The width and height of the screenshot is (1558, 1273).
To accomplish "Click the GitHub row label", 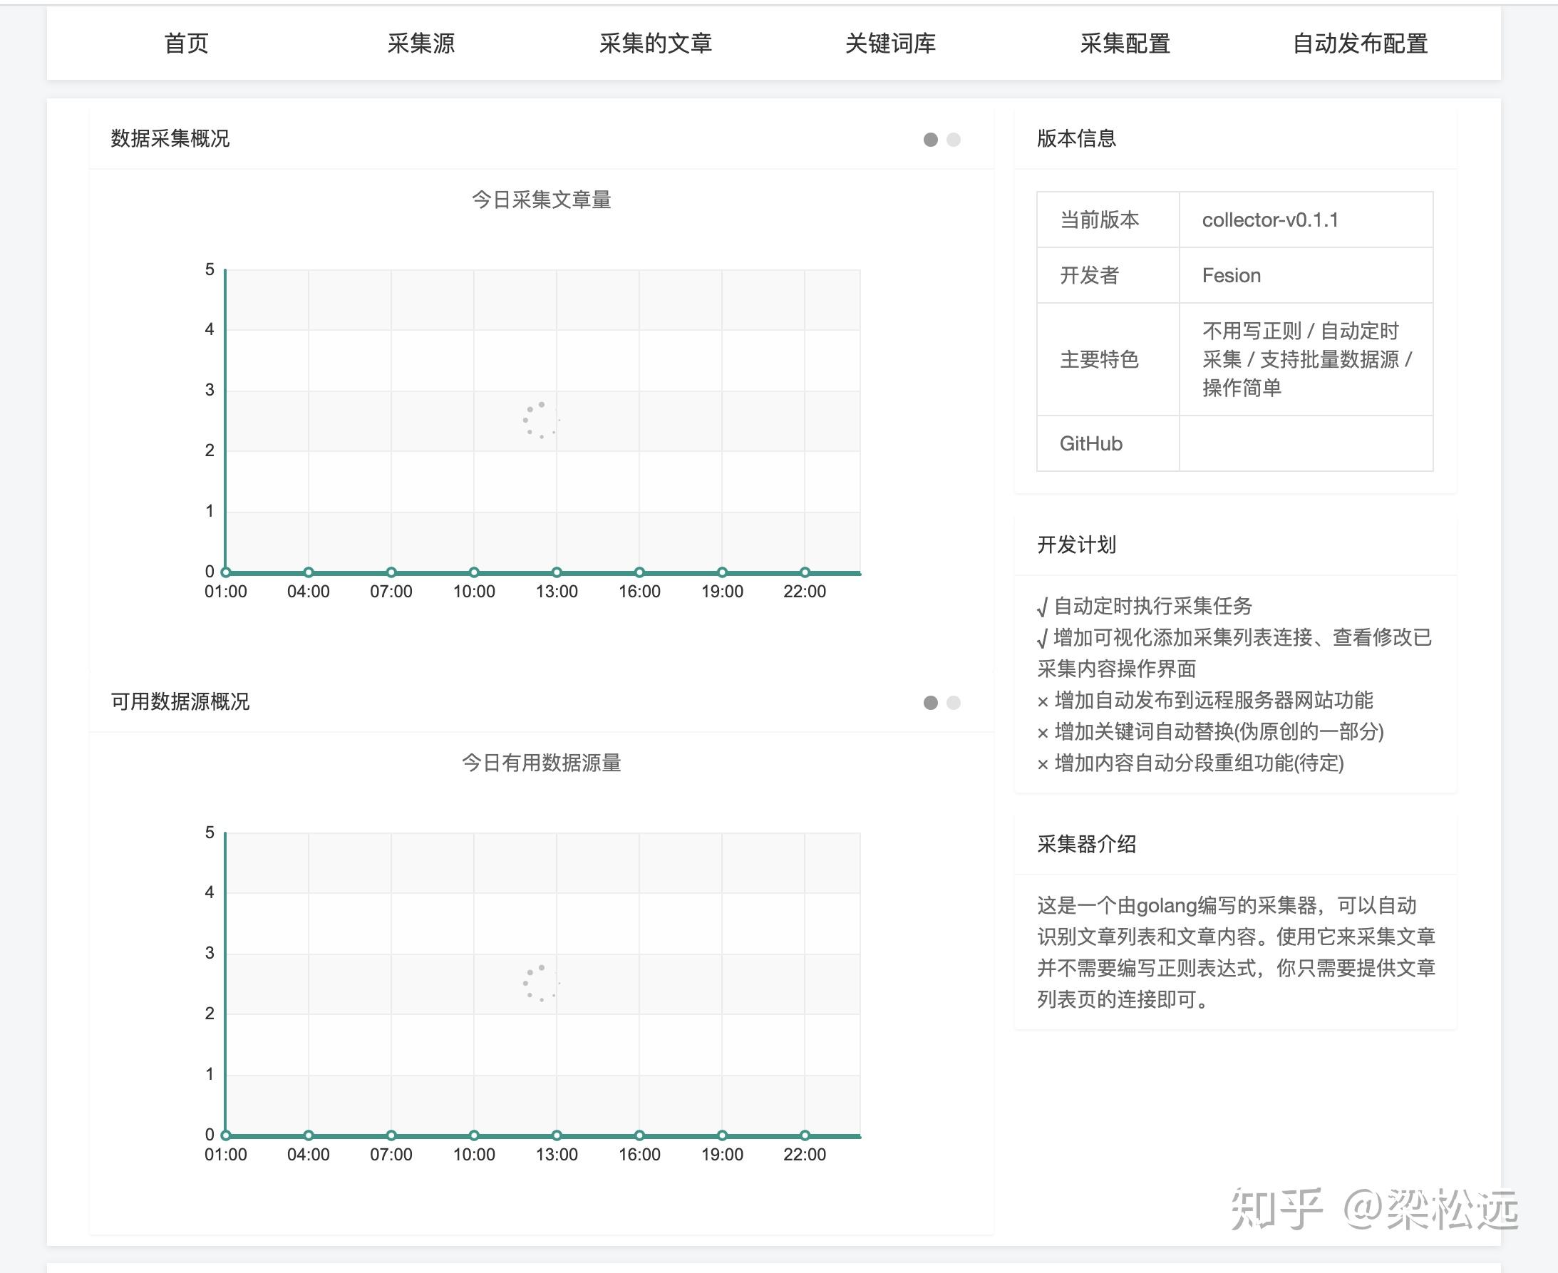I will [x=1090, y=443].
